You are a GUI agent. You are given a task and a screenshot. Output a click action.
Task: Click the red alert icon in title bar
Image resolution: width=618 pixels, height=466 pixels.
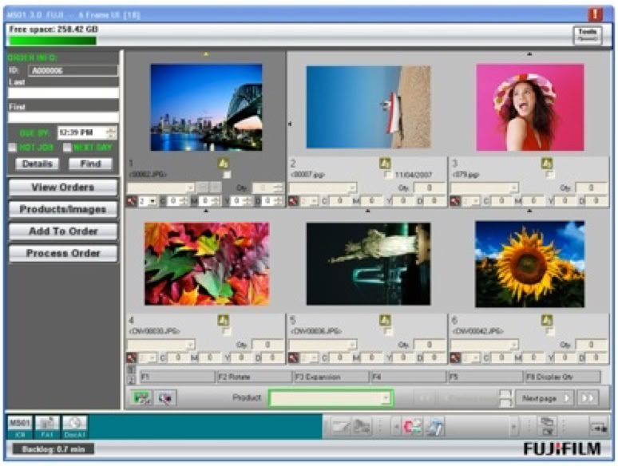[596, 14]
